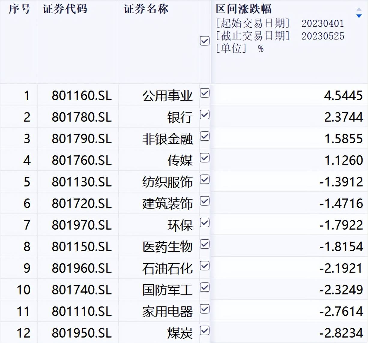
Task: Click the name cell 医药生物
Action: (167, 247)
